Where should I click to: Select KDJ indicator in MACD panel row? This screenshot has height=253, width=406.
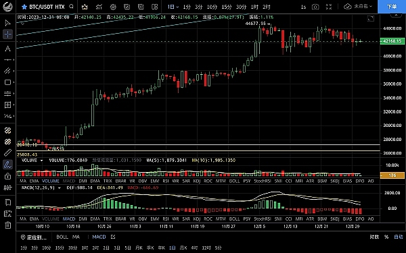[197, 219]
